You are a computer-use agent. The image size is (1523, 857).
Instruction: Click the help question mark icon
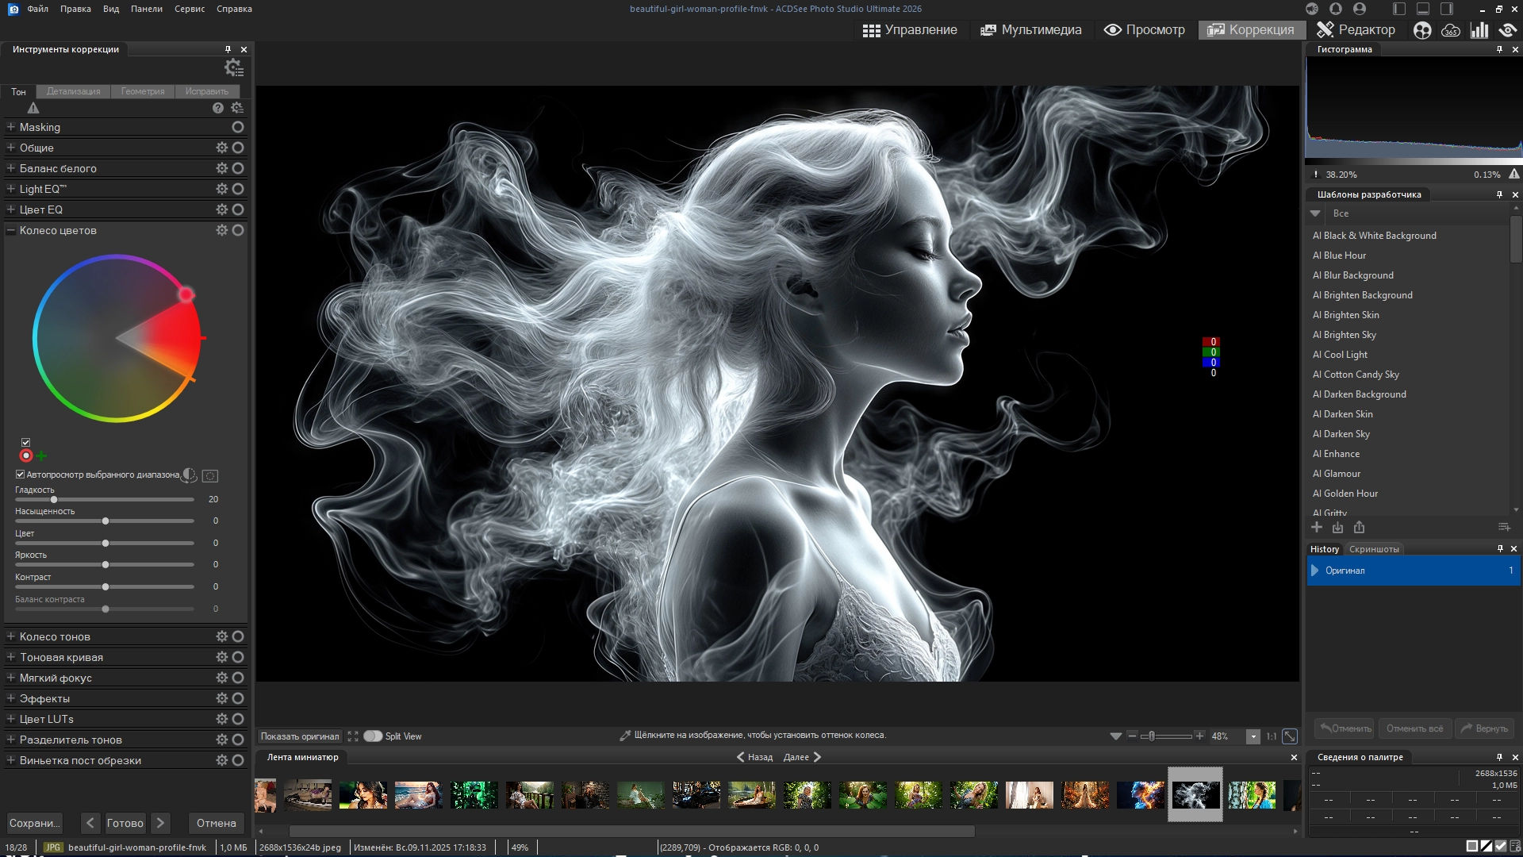[218, 108]
